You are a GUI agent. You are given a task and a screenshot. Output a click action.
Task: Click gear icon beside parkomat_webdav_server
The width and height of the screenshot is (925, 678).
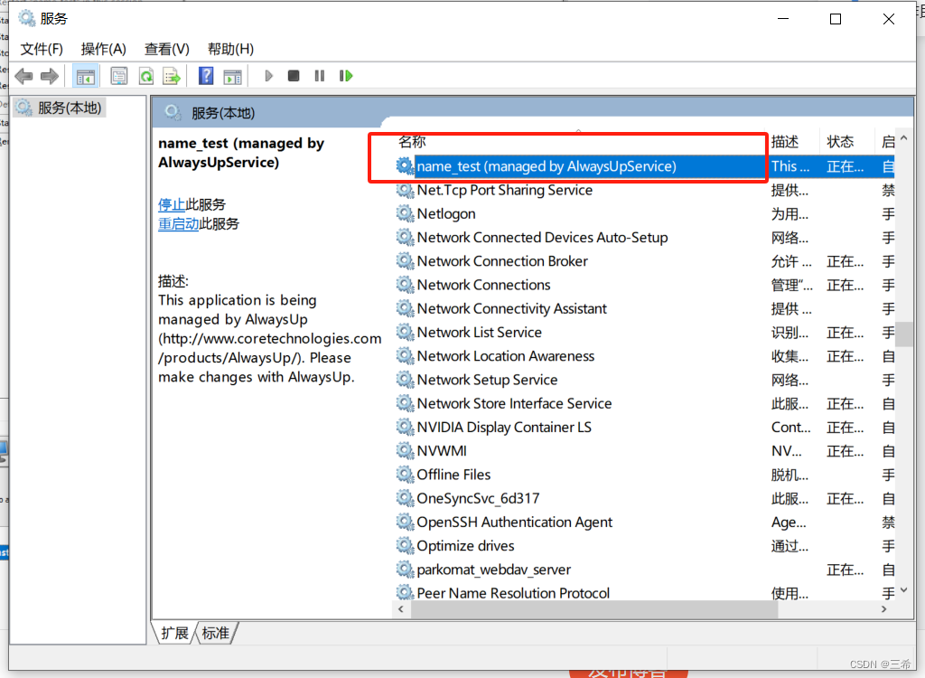(x=405, y=570)
